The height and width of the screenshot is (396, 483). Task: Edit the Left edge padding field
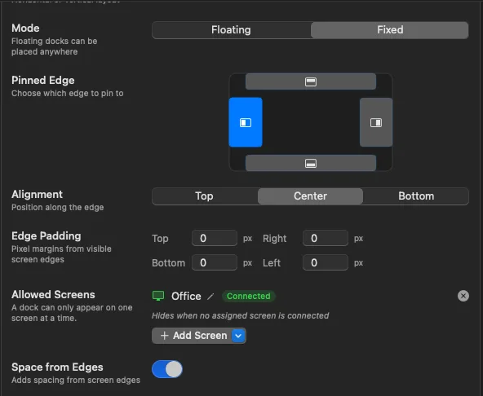point(326,262)
